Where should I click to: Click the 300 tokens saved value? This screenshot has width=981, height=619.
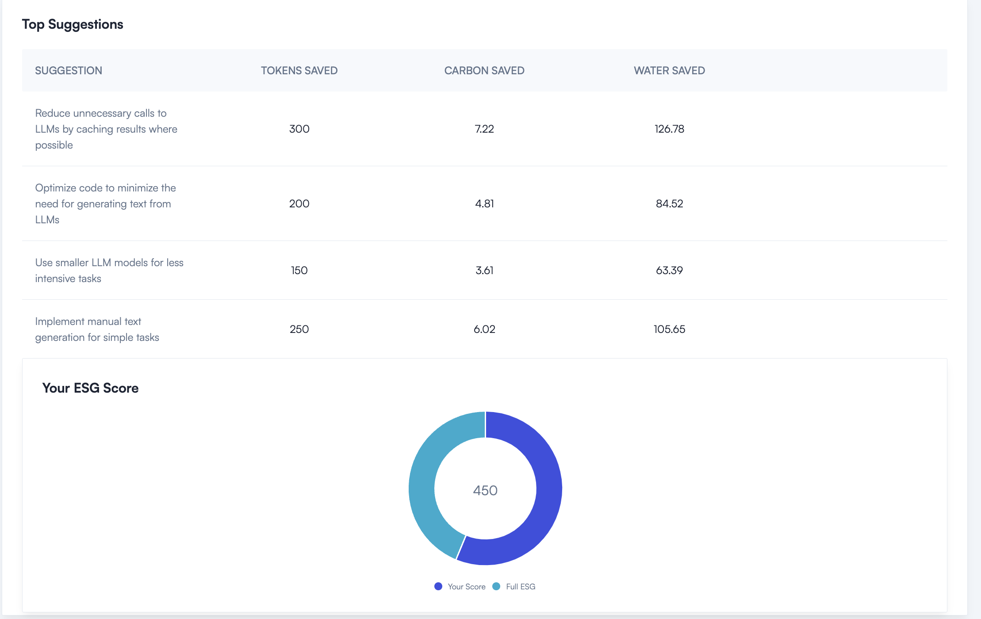[x=299, y=129]
